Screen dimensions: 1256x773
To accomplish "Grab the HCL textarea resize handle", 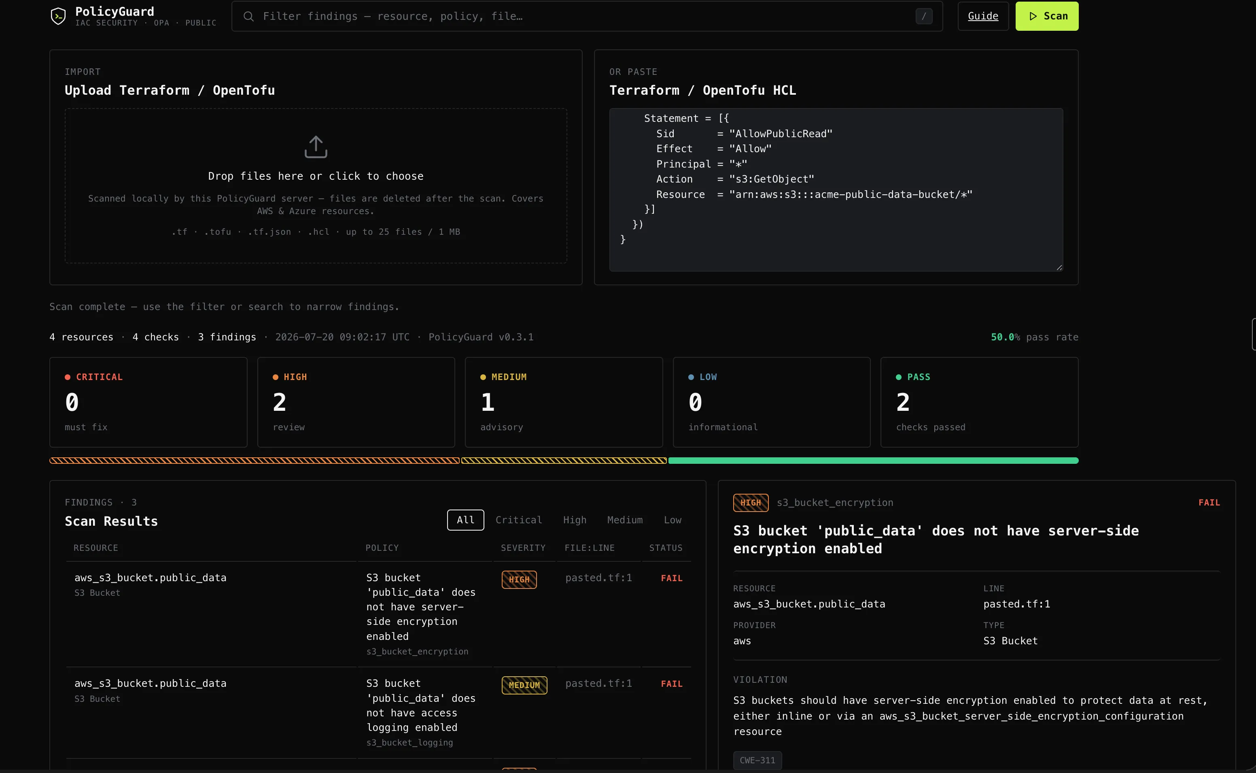I will tap(1059, 268).
